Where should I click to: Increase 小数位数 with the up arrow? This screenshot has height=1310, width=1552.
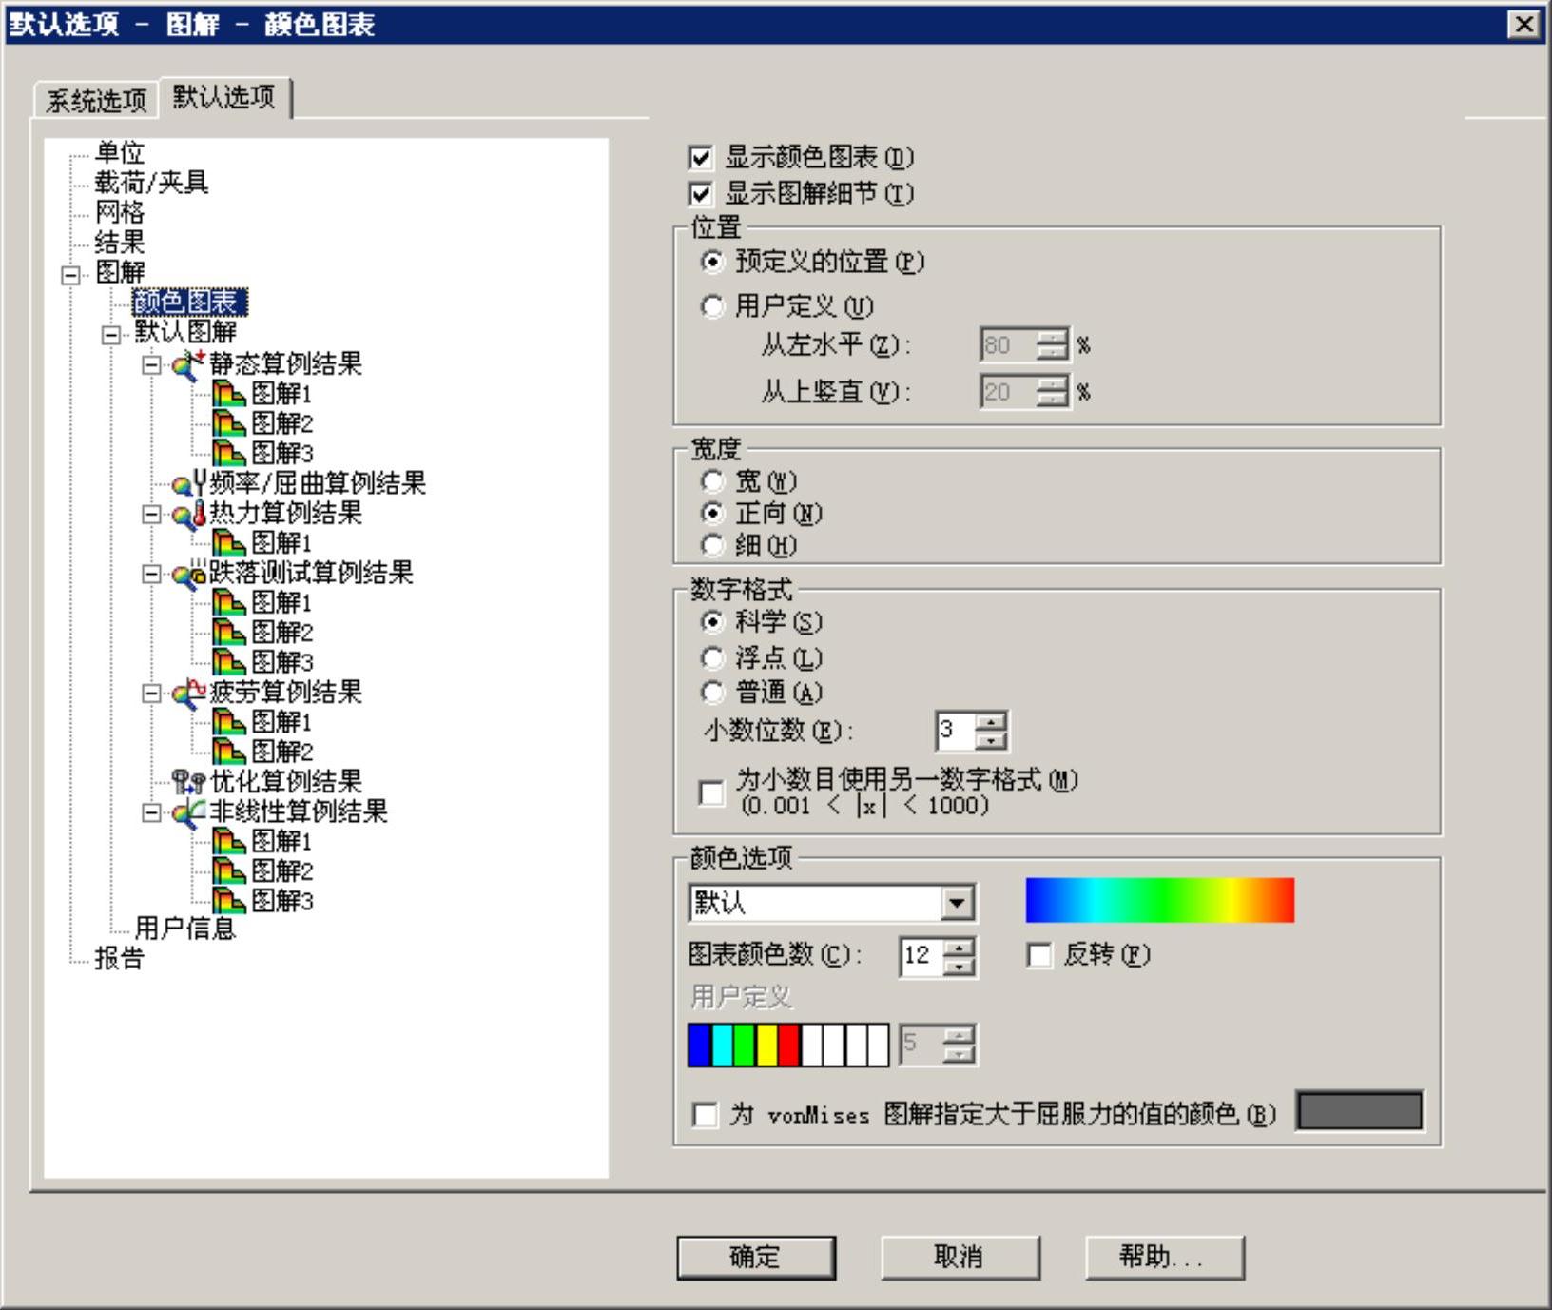(x=991, y=722)
